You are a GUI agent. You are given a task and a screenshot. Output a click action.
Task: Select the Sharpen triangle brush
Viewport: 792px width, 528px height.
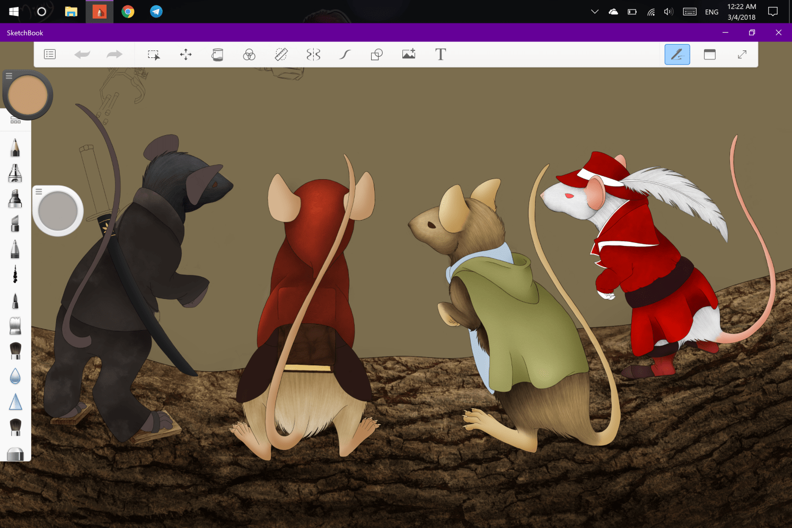15,402
